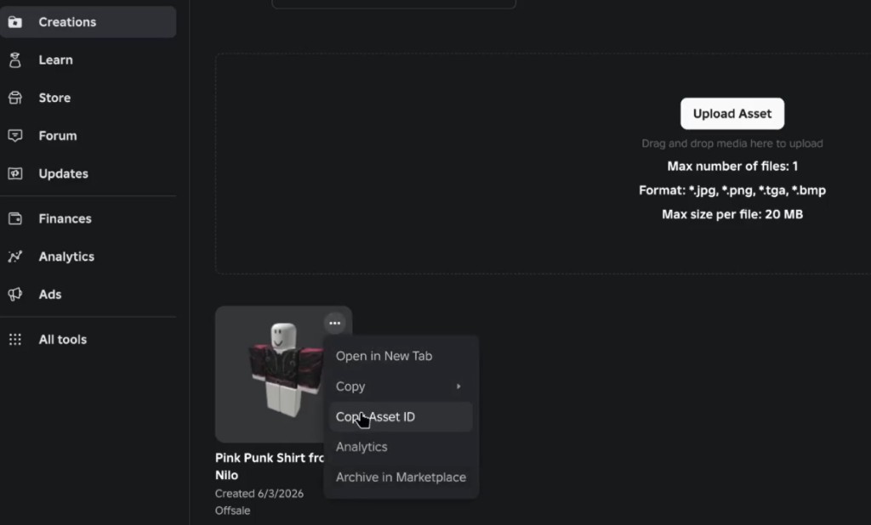The image size is (871, 525).
Task: Click the Upload Asset button
Action: click(732, 114)
